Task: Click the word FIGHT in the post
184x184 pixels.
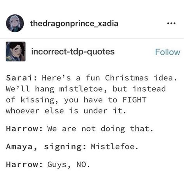Action: point(134,100)
